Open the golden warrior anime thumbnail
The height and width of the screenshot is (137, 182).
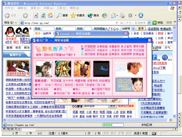click(63, 69)
